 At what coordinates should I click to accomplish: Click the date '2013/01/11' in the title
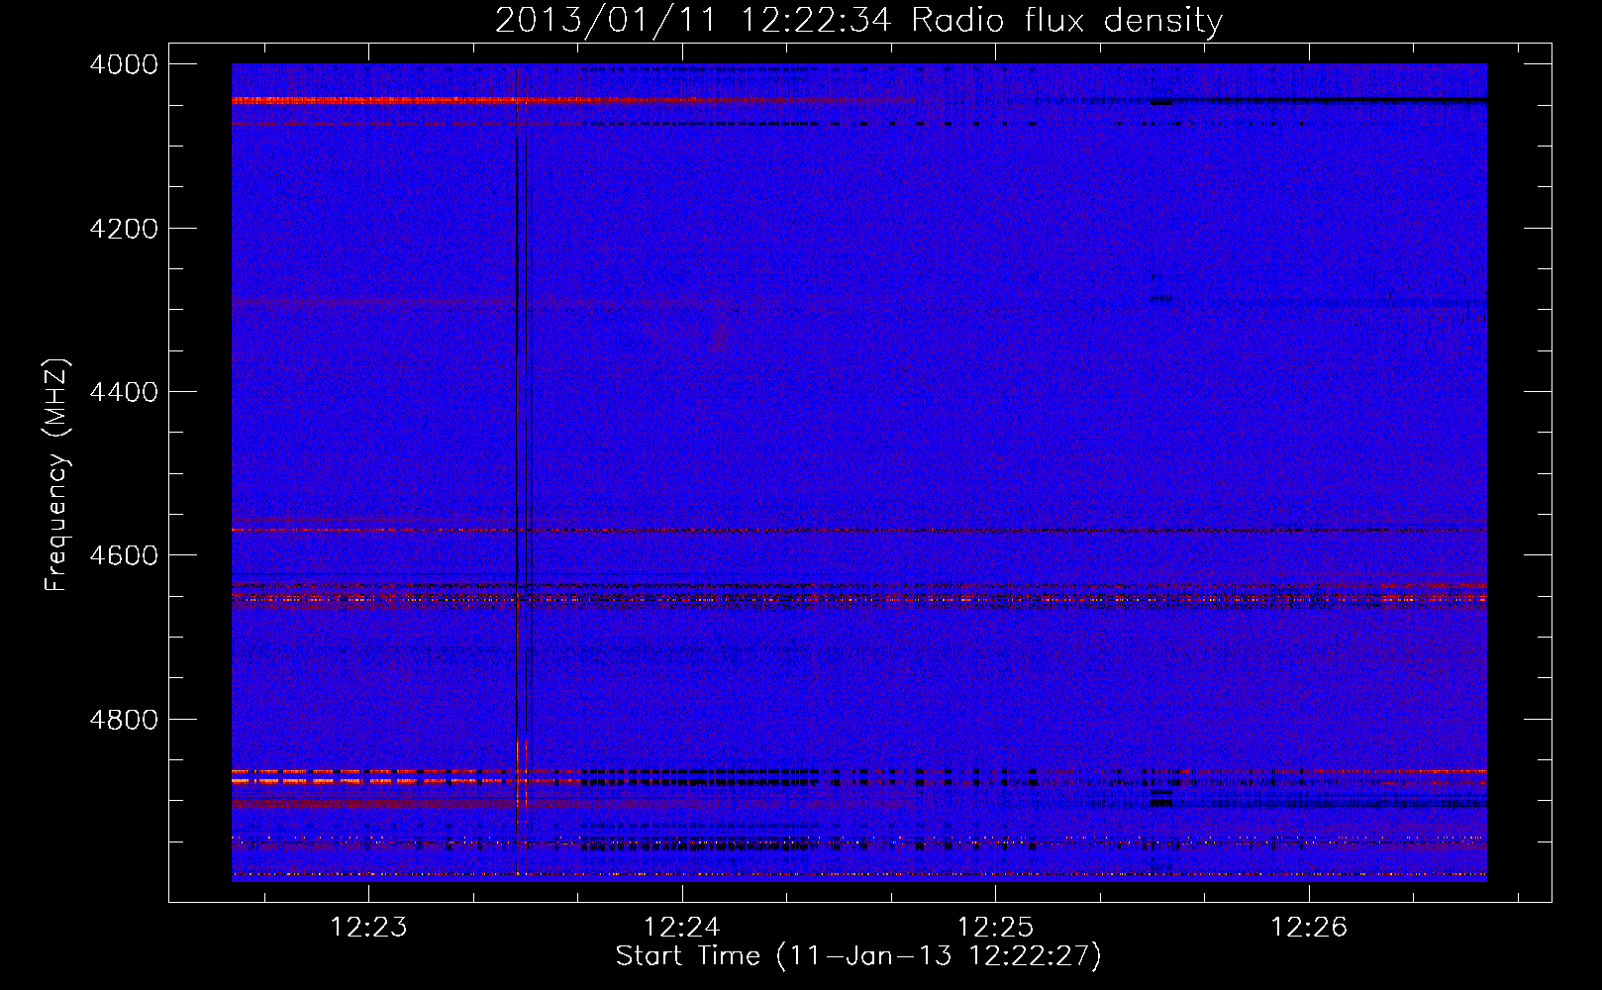(605, 21)
